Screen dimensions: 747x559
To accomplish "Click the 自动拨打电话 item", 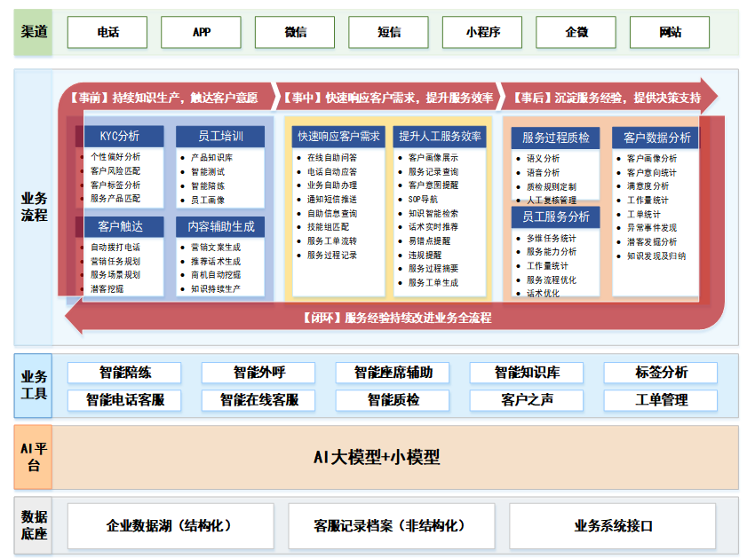I will [x=115, y=248].
